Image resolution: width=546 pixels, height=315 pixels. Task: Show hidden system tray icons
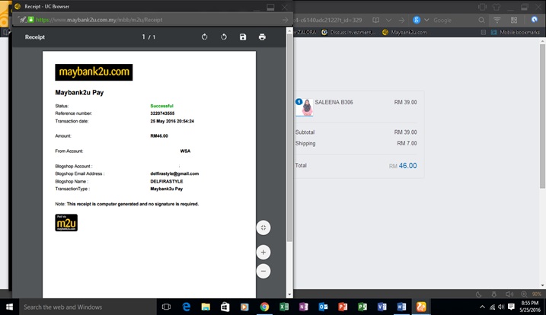click(x=482, y=307)
